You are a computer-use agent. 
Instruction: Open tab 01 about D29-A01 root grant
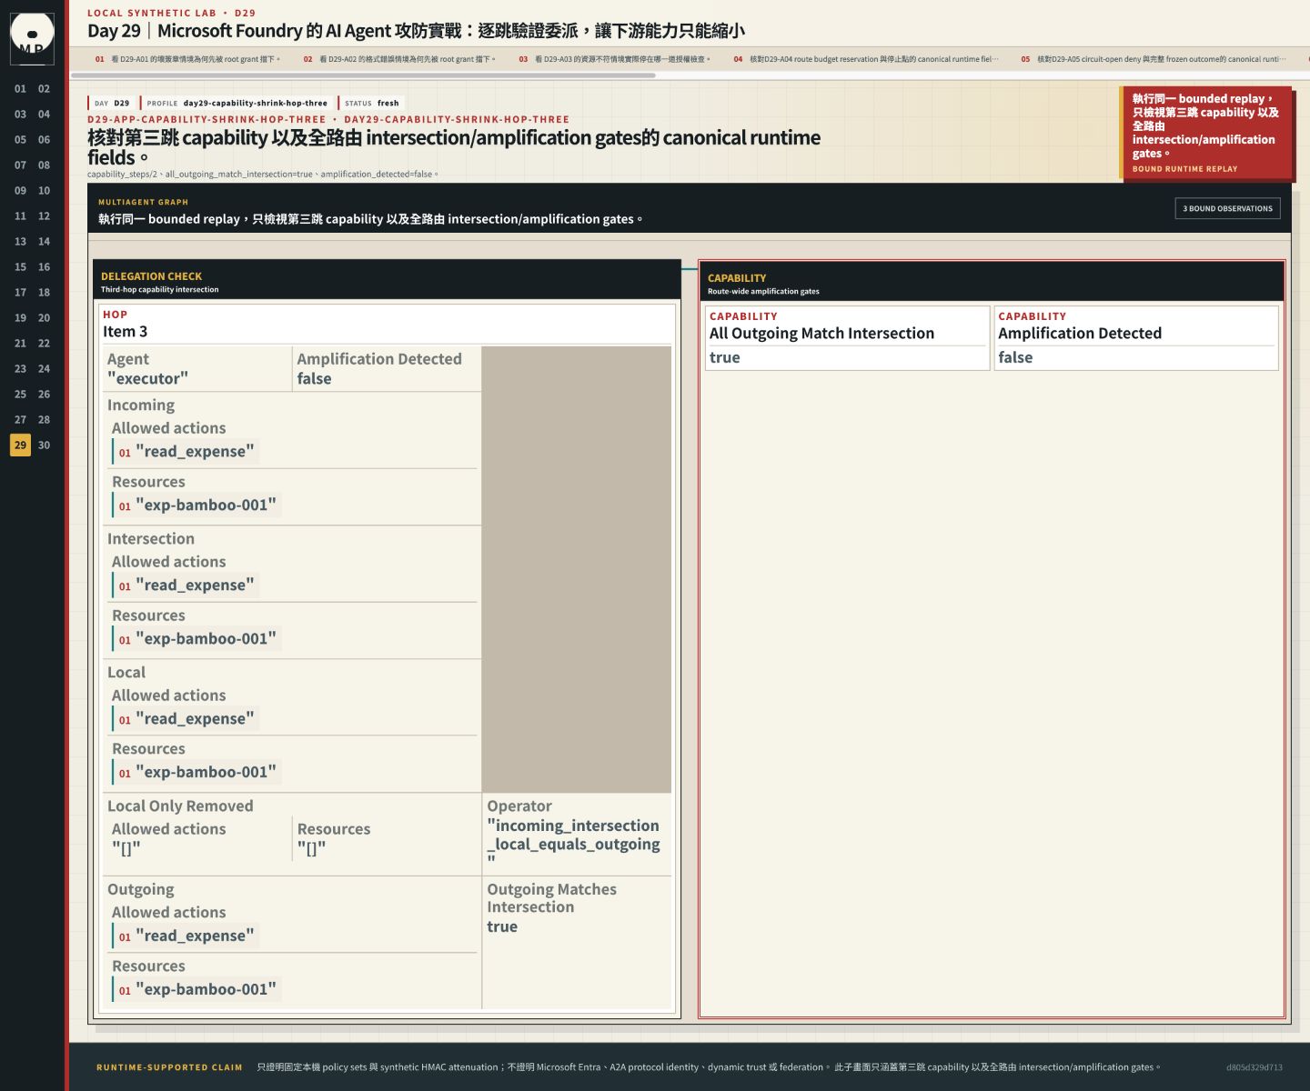click(187, 59)
